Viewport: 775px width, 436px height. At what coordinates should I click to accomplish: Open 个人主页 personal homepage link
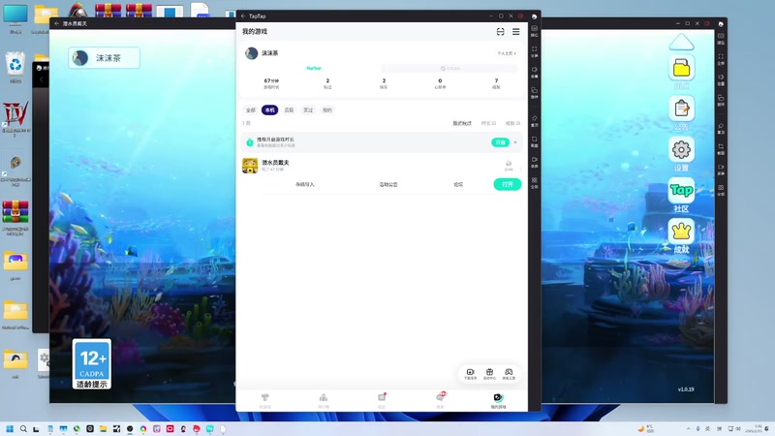506,53
